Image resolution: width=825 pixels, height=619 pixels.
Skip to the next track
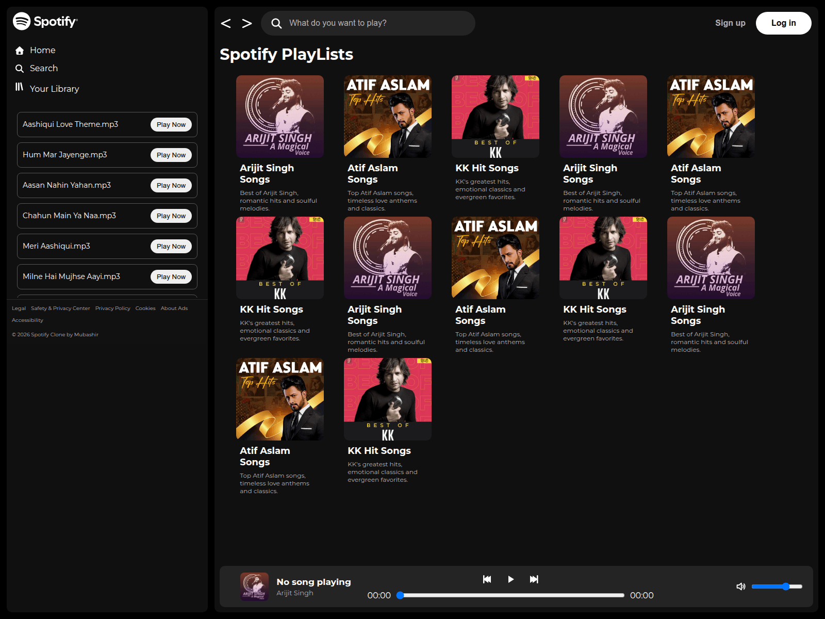tap(534, 579)
